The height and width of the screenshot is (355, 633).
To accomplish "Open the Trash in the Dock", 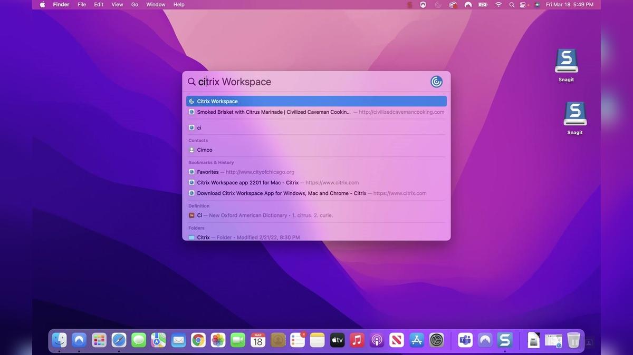I will (x=573, y=340).
